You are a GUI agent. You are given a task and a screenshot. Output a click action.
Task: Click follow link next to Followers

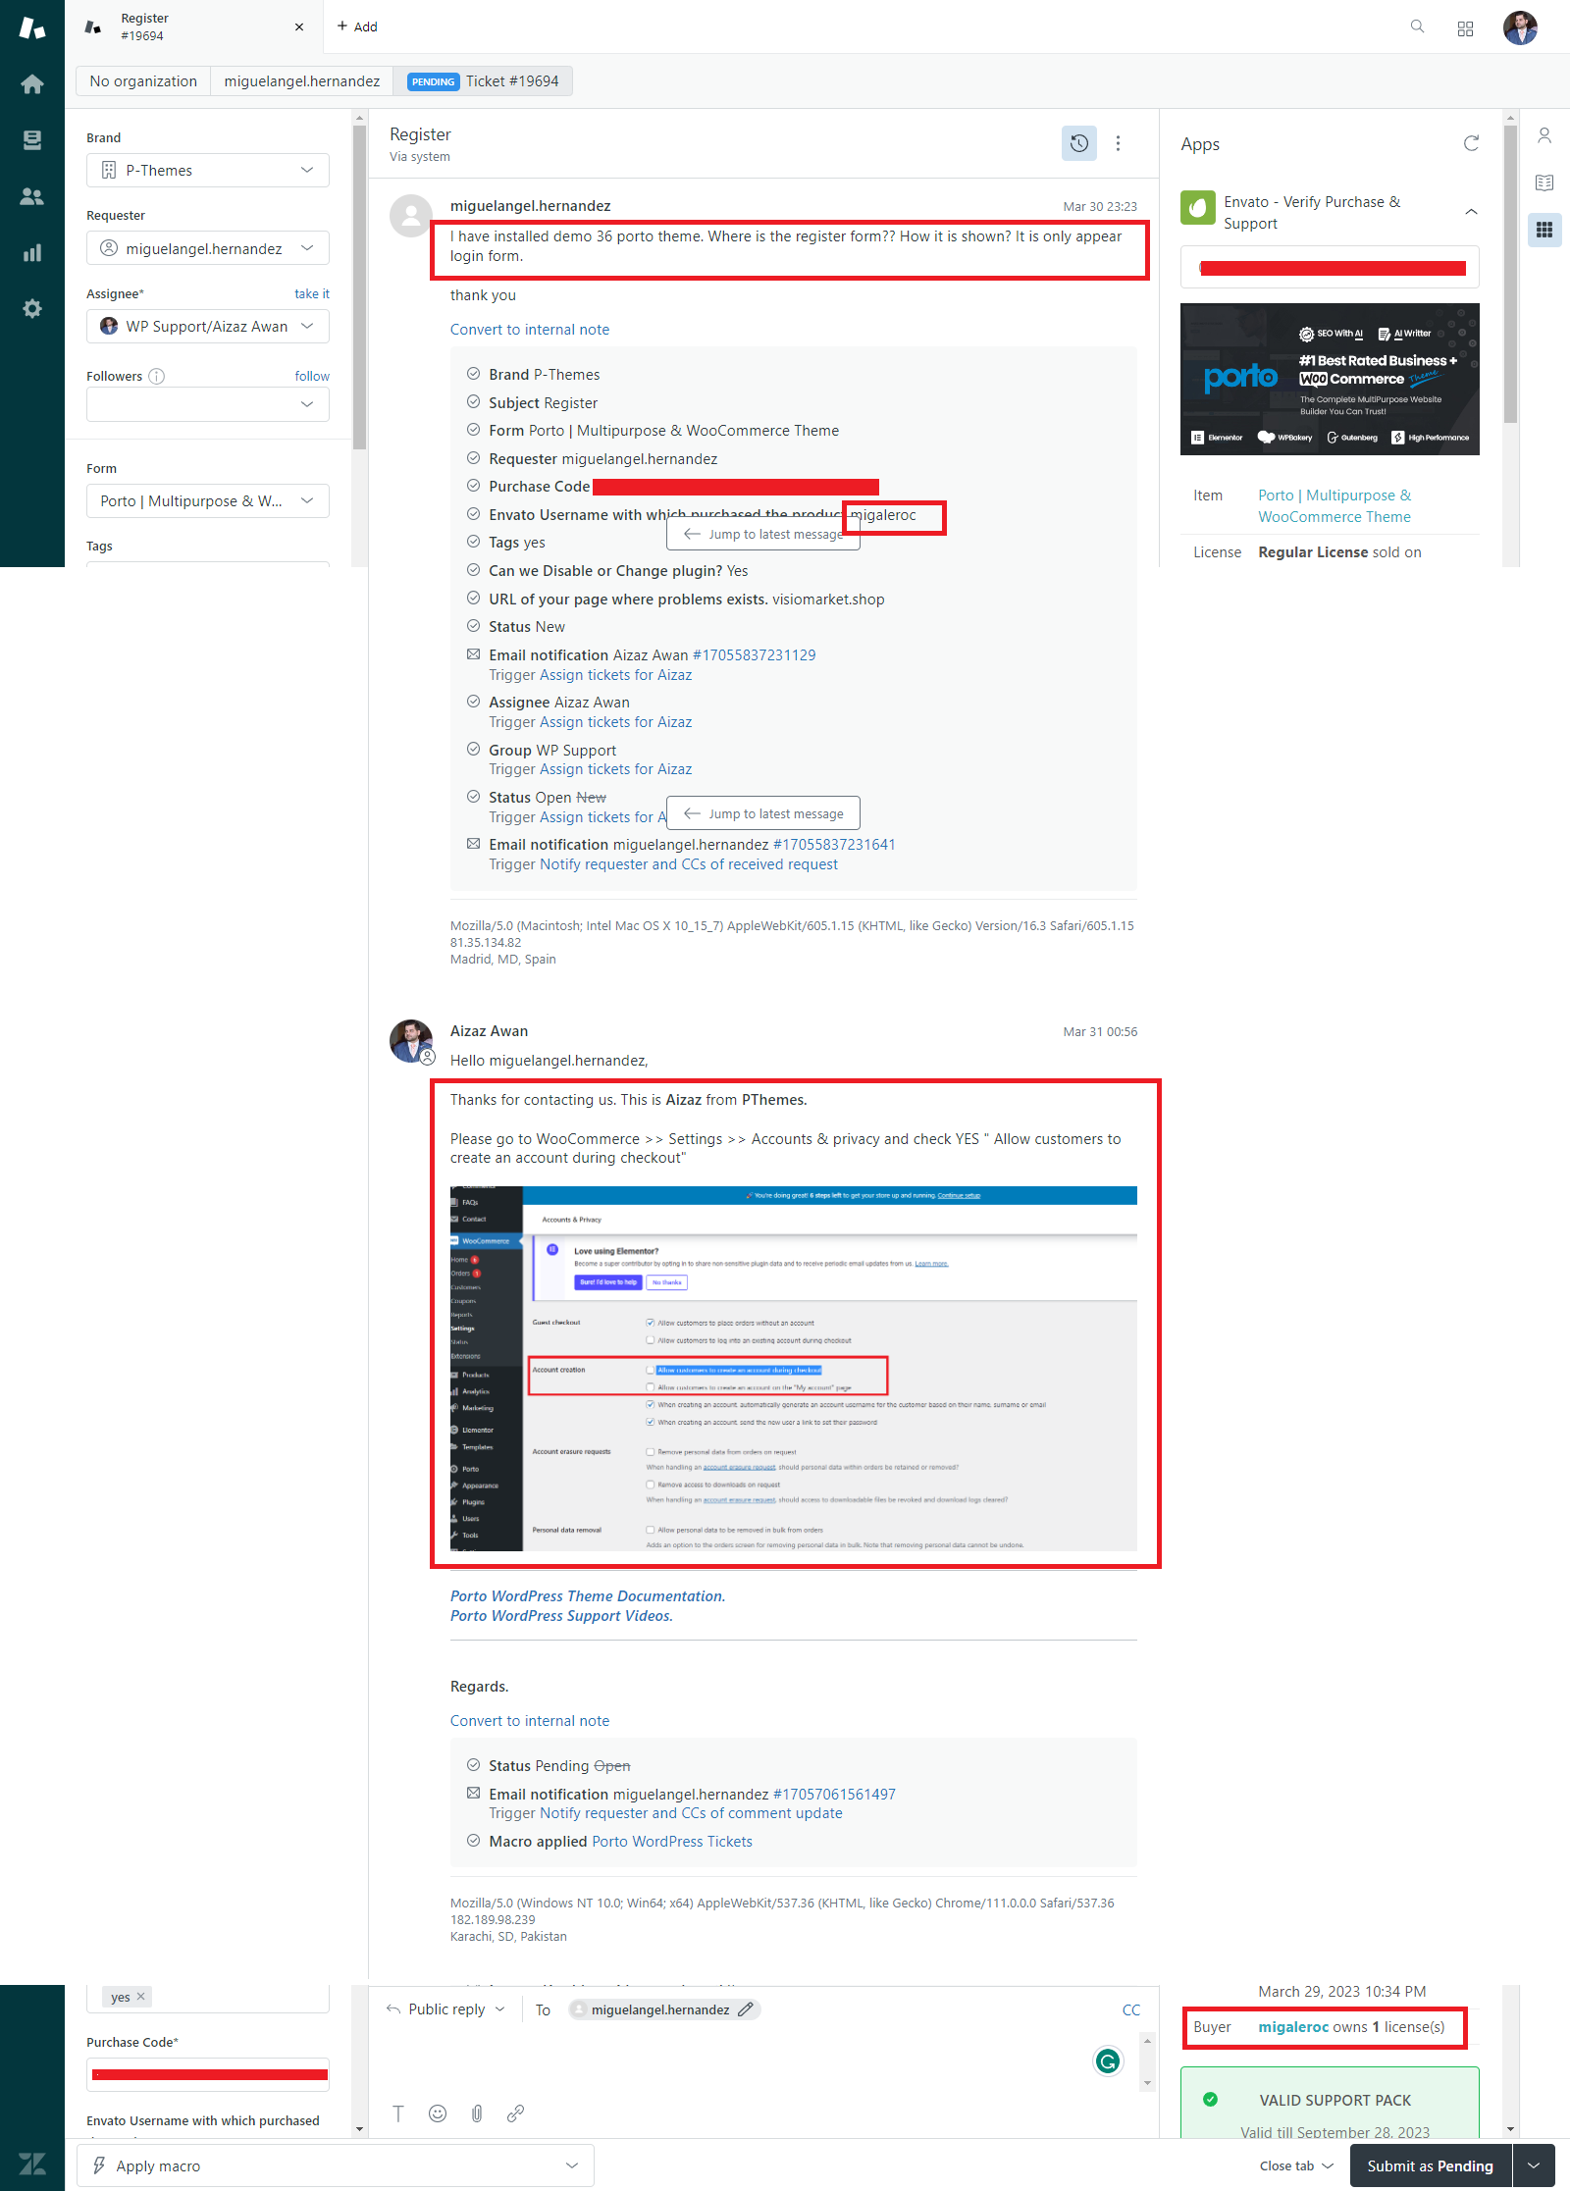(312, 376)
